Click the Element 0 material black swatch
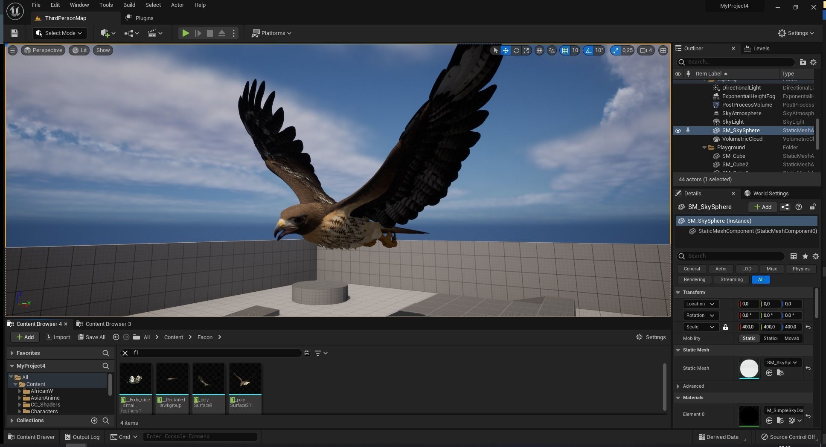 click(749, 416)
